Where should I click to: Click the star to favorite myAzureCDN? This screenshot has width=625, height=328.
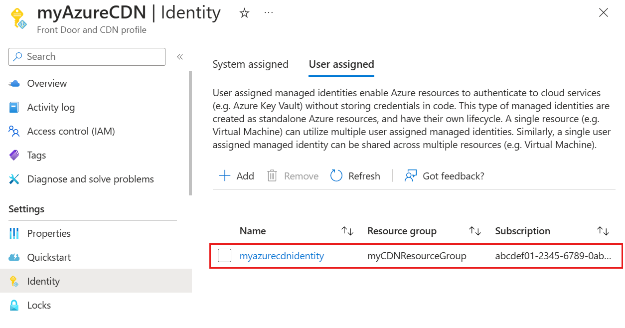coord(244,13)
